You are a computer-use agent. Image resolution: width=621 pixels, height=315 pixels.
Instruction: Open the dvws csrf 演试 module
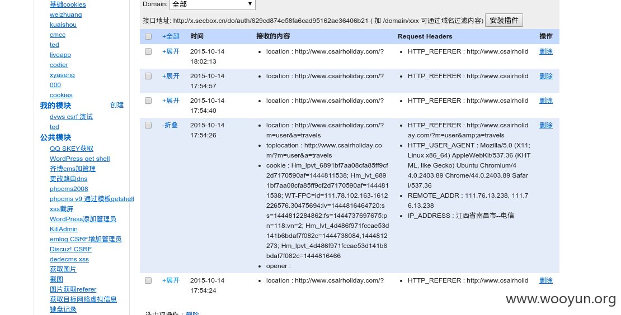(71, 117)
